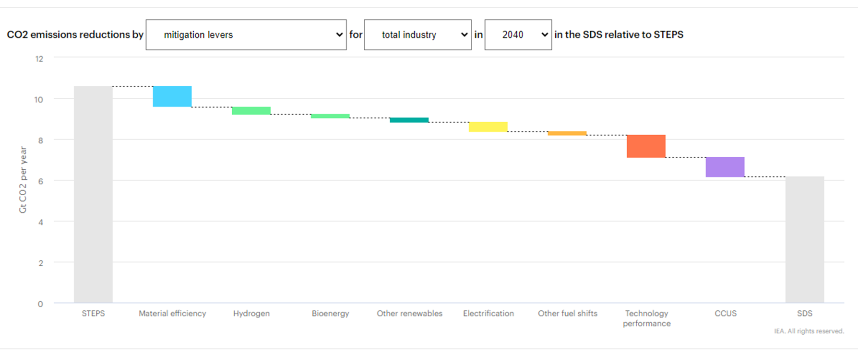Viewport: 858px width, 352px height.
Task: Select the blue Material efficiency bar
Action: pyautogui.click(x=172, y=96)
